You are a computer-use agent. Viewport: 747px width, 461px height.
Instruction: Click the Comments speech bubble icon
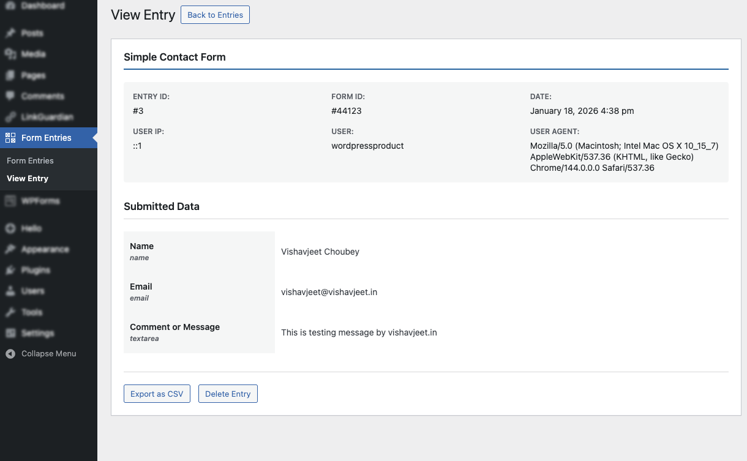click(x=10, y=96)
